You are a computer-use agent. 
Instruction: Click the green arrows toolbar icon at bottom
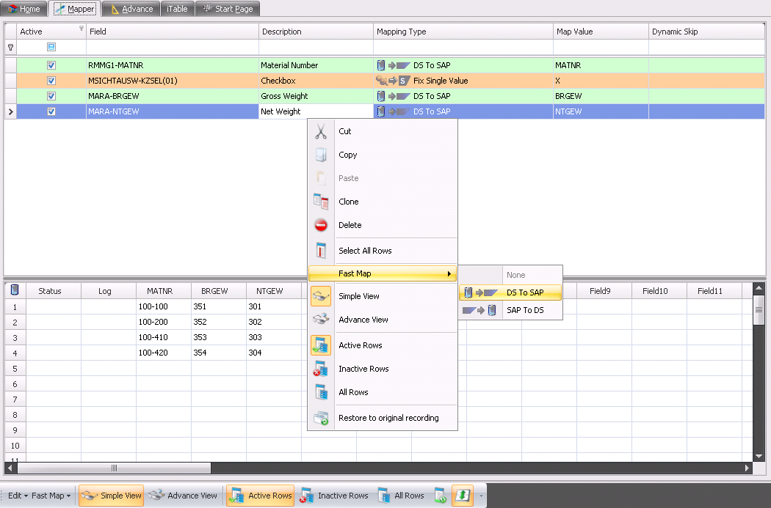click(462, 496)
